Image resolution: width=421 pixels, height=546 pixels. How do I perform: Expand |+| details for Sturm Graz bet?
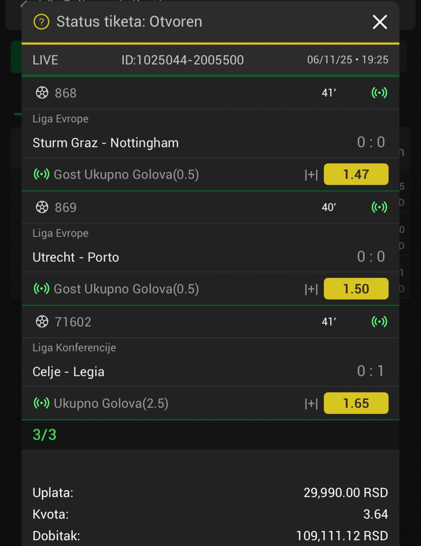coord(311,175)
